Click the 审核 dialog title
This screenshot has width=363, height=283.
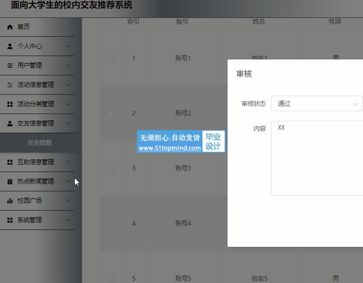[244, 74]
